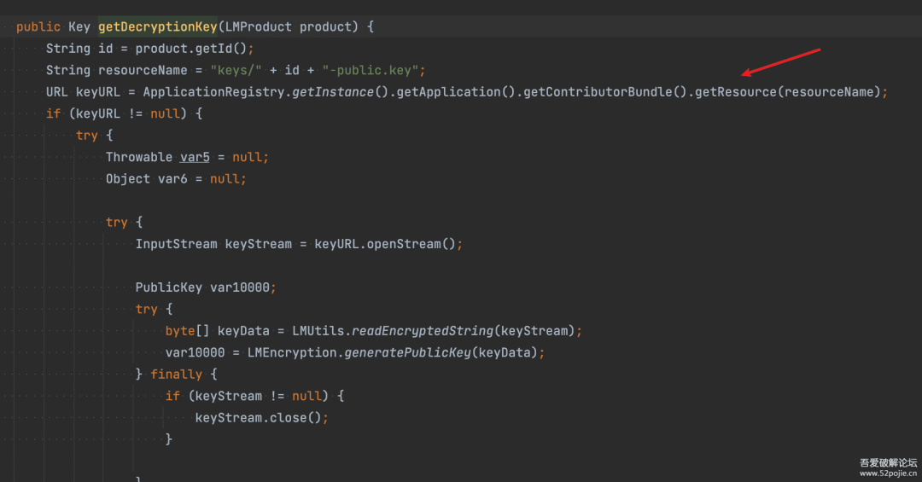Place cursor on "keys/" string literal
Image resolution: width=922 pixels, height=482 pixels.
(x=236, y=71)
